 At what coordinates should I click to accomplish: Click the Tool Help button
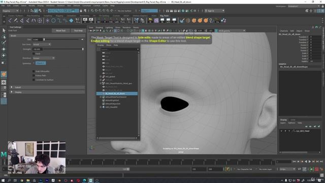(x=78, y=30)
